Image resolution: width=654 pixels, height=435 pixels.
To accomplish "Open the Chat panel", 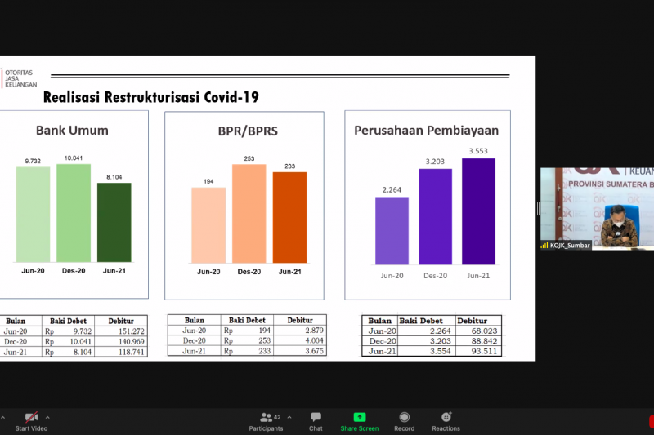I will point(316,420).
